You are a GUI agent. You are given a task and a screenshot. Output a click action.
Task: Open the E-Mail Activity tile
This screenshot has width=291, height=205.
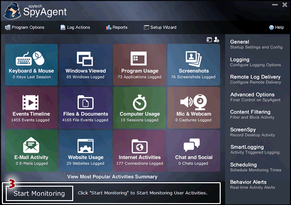[31, 151]
